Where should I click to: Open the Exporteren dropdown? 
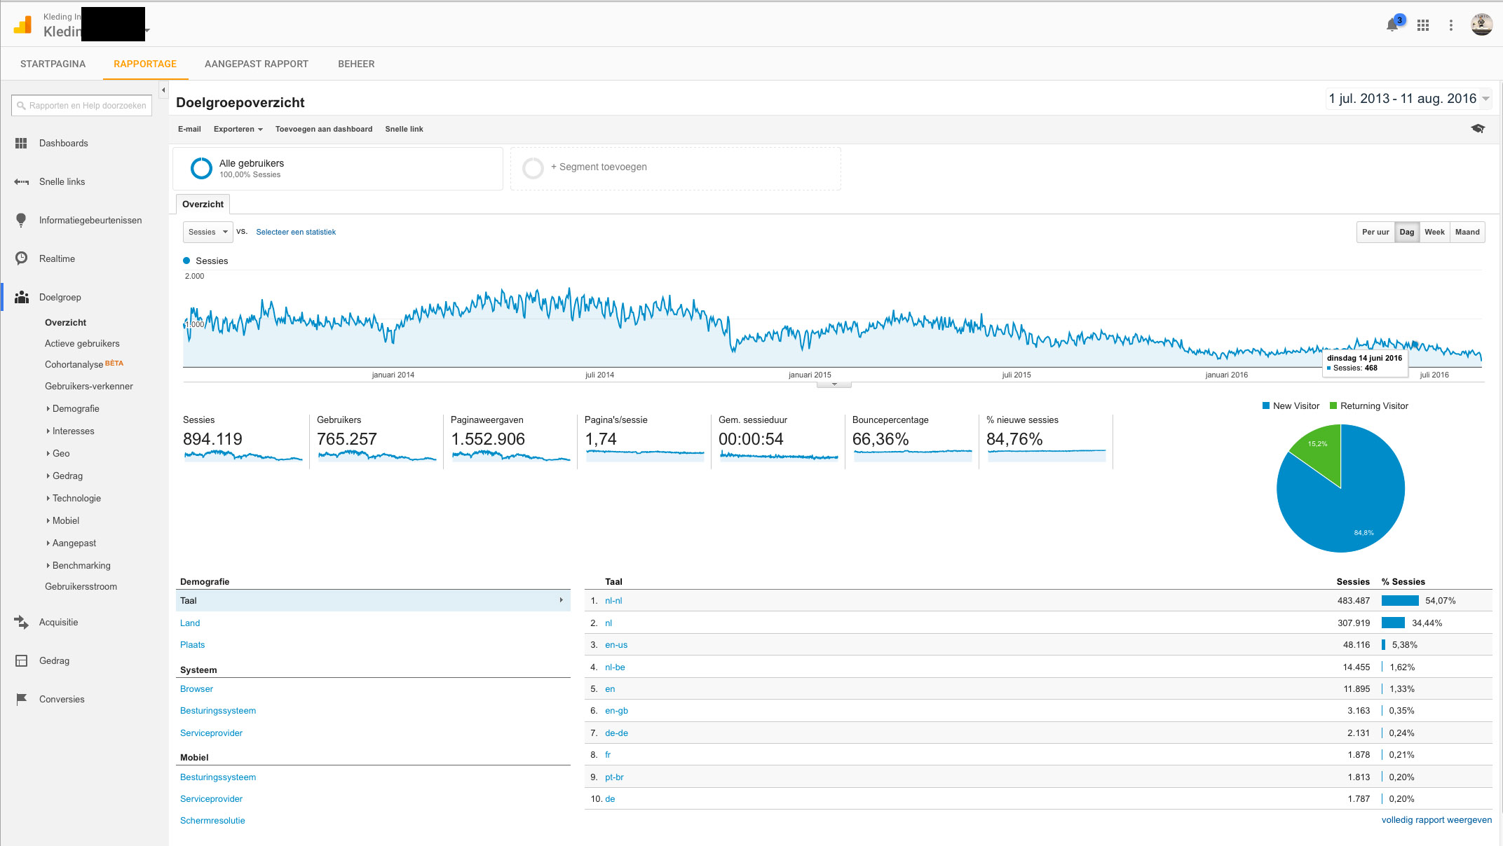[x=238, y=129]
